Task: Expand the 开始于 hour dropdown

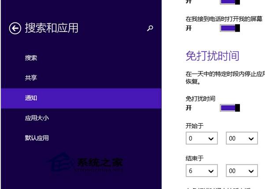Action: click(202, 138)
